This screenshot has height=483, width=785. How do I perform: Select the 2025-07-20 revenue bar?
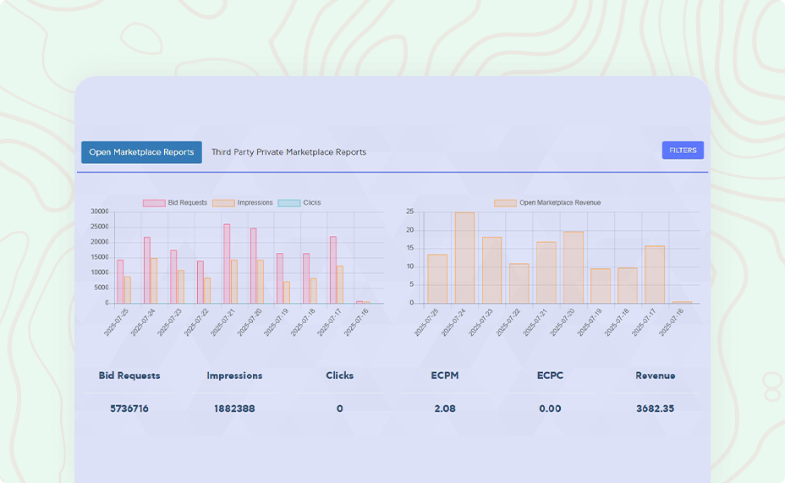574,267
